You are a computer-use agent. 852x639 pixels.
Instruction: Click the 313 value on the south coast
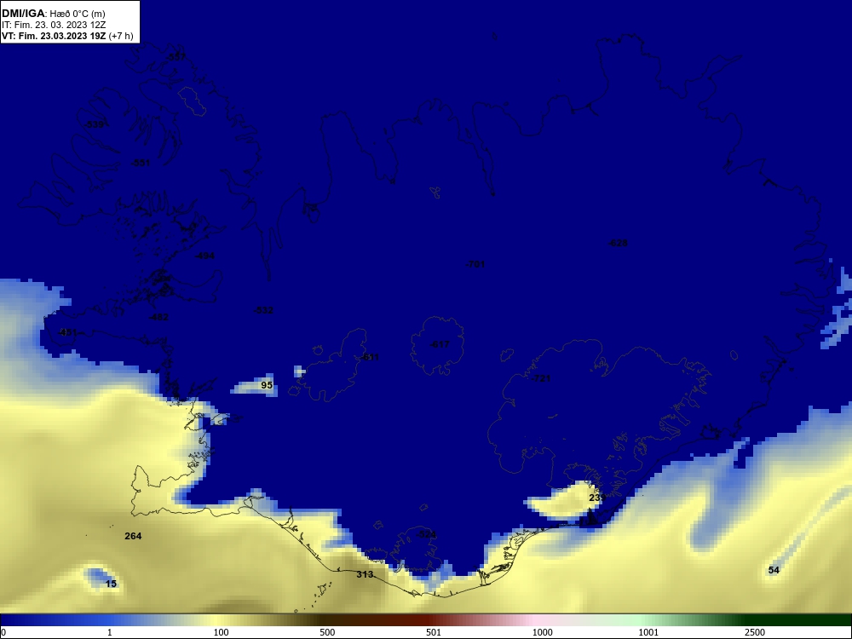click(365, 574)
